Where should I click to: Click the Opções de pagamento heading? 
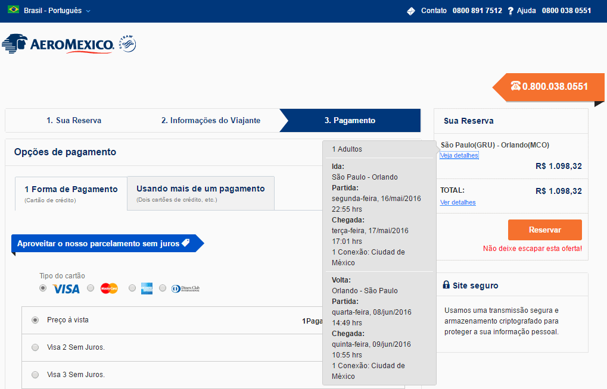(65, 152)
